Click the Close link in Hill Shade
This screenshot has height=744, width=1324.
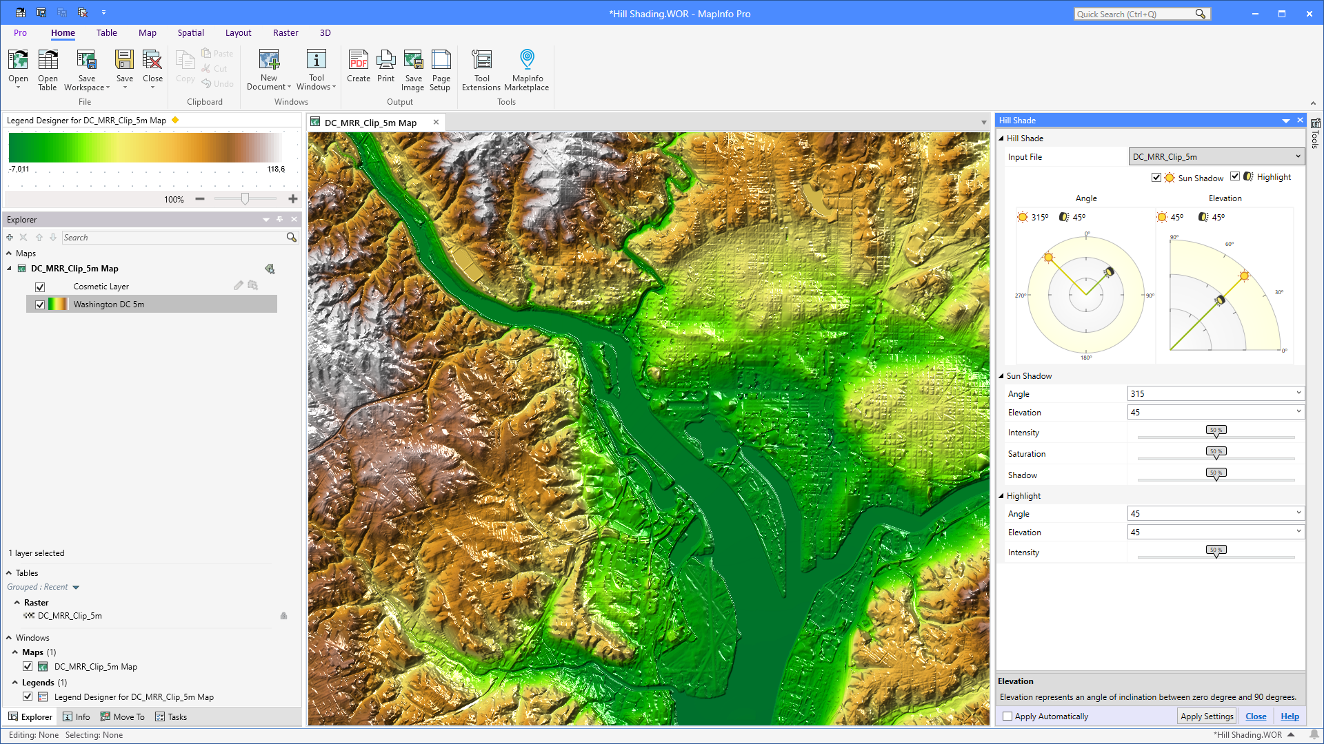pos(1256,716)
